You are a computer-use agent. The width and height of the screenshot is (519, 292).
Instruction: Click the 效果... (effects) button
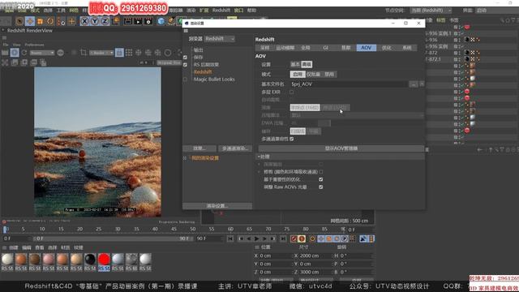pyautogui.click(x=199, y=148)
